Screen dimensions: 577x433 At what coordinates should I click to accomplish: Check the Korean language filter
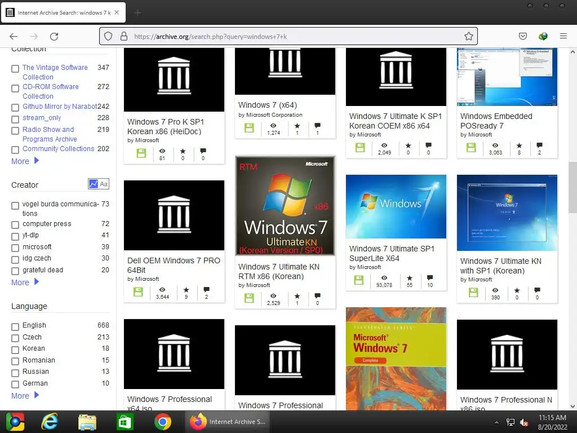click(15, 350)
